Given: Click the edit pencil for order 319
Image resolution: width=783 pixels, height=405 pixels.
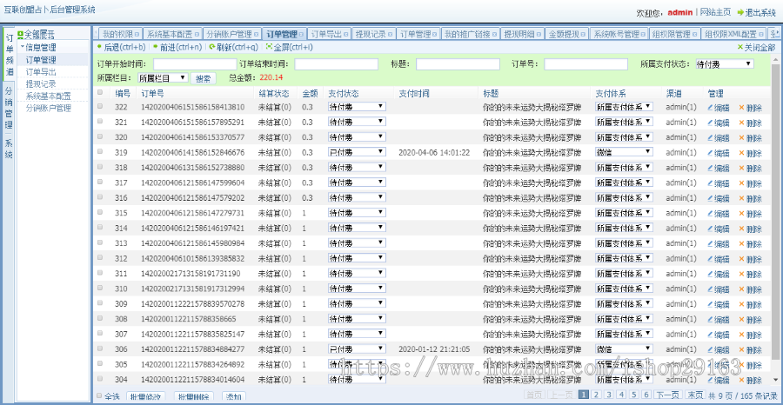Looking at the screenshot, I should (x=710, y=153).
